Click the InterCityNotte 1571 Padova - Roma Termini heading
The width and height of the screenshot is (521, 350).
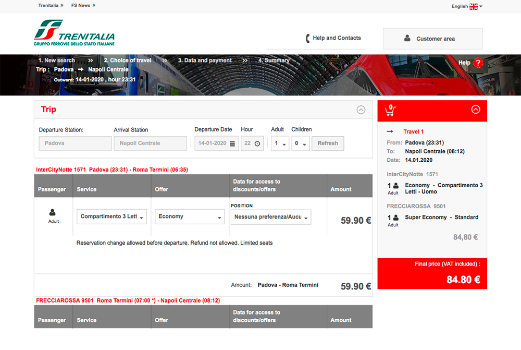click(x=112, y=170)
